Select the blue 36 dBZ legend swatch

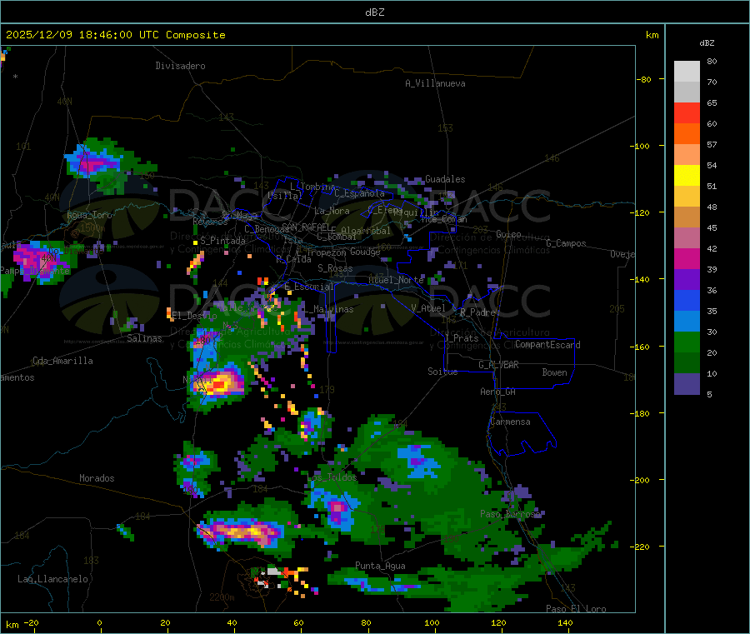click(x=687, y=300)
